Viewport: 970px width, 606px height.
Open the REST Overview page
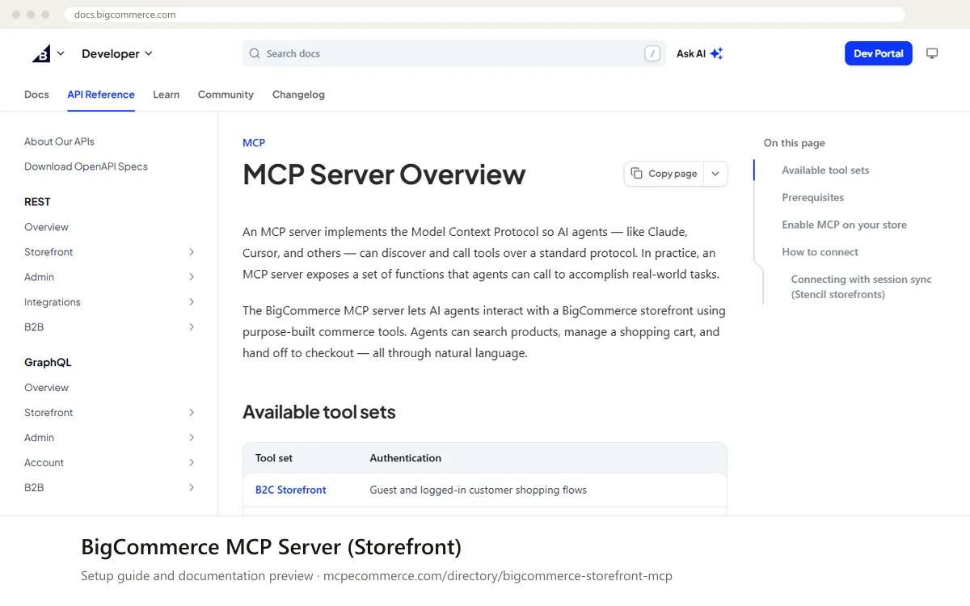[x=46, y=227]
